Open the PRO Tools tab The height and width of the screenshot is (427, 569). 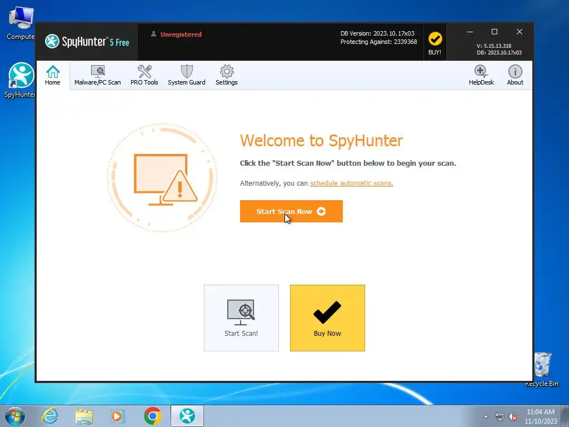click(144, 75)
